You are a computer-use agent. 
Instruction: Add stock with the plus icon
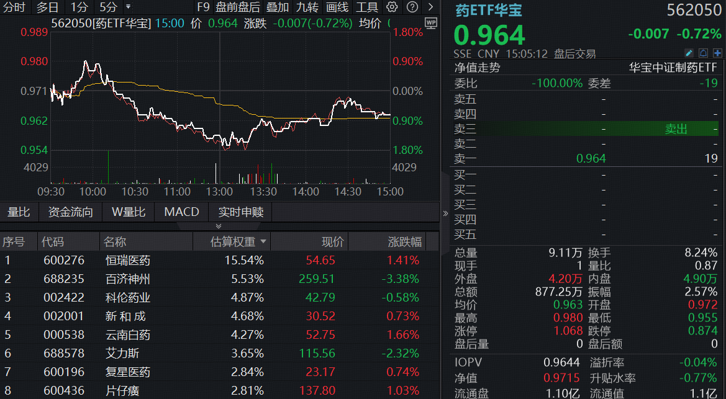tap(717, 53)
